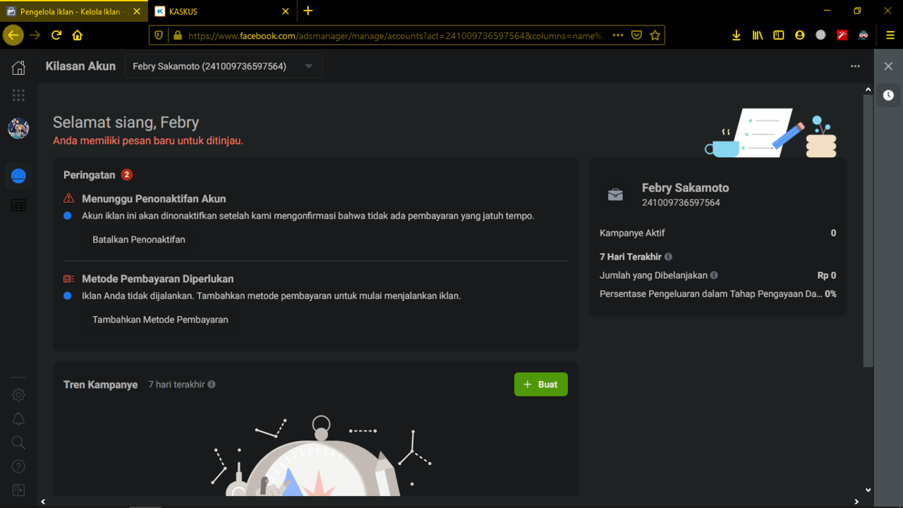Open a new browser tab
The image size is (903, 508).
[x=308, y=11]
